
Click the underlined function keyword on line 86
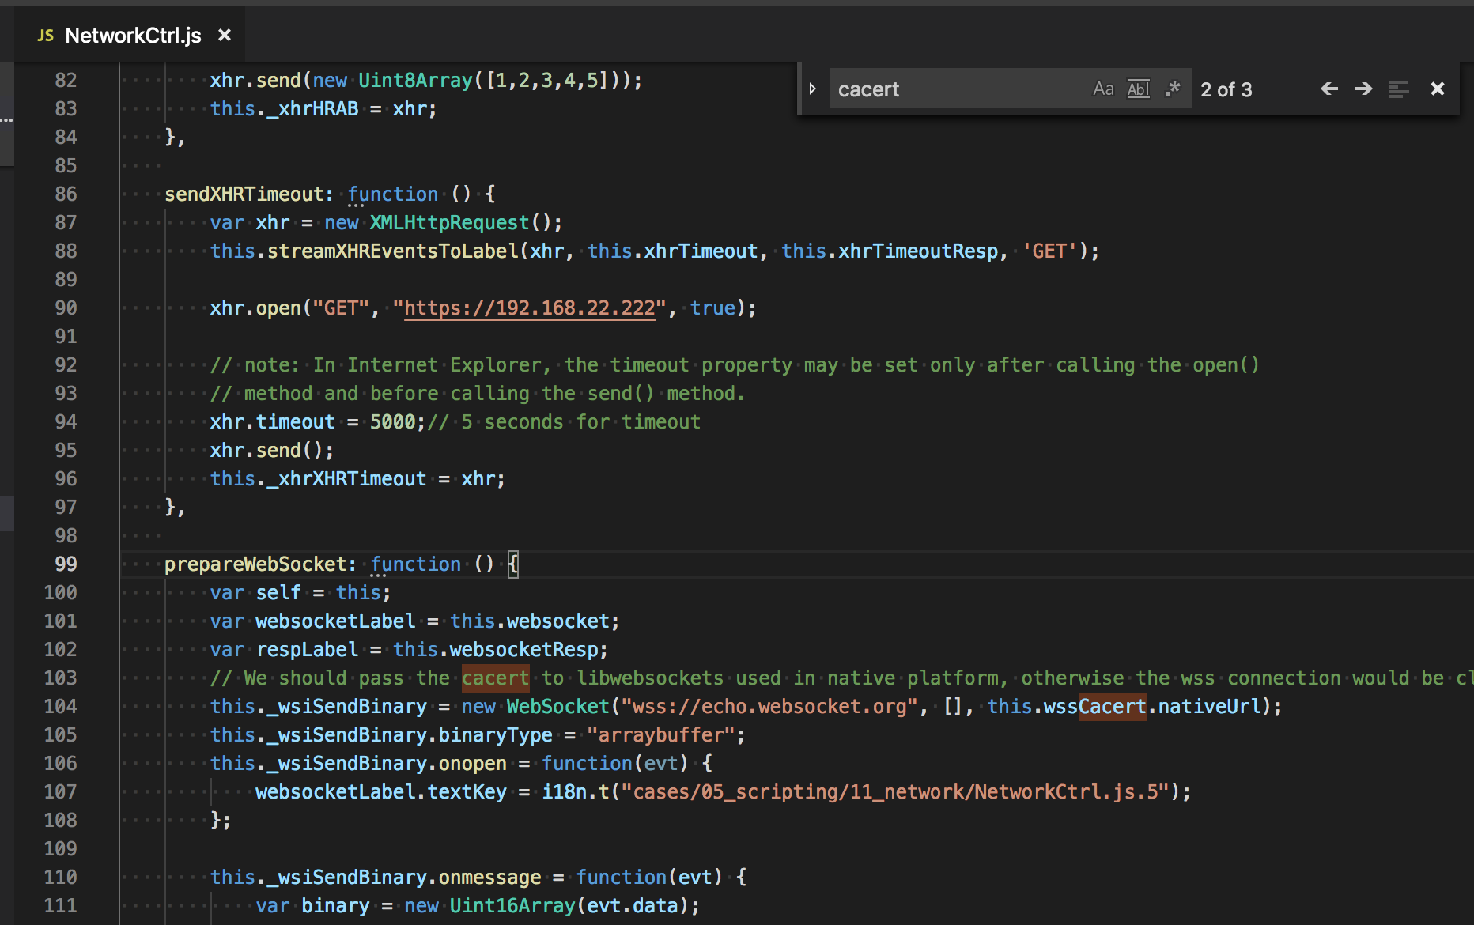click(393, 194)
